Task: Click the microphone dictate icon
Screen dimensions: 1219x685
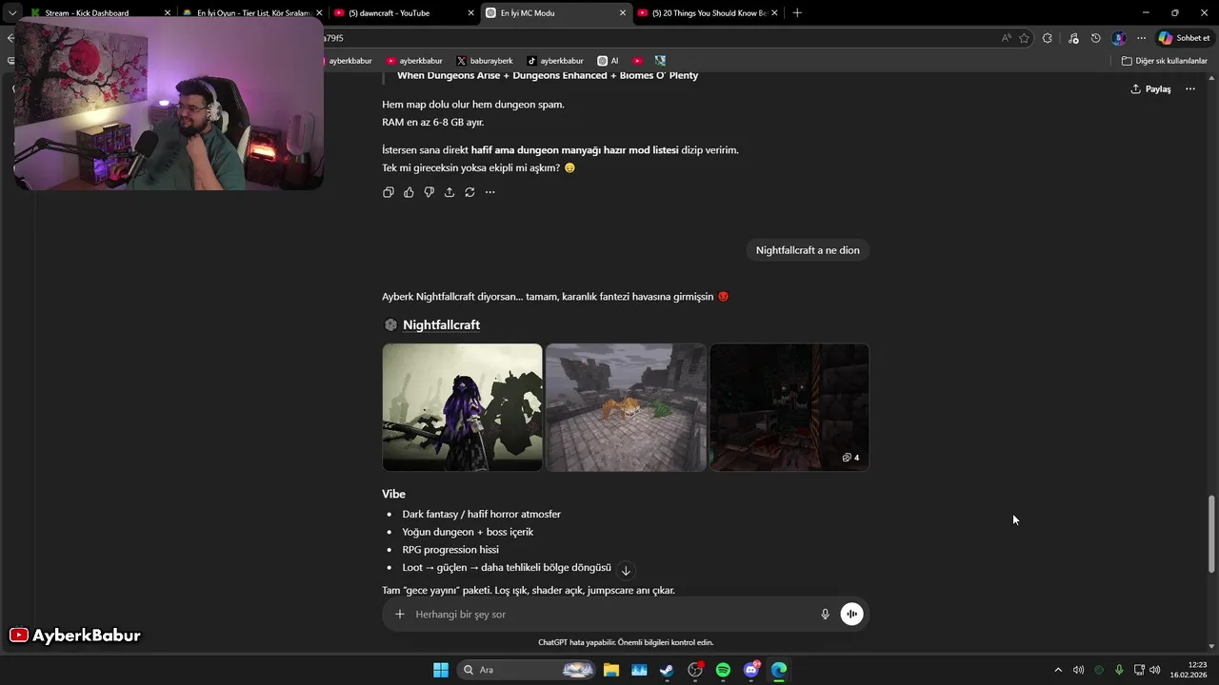Action: [x=826, y=615]
